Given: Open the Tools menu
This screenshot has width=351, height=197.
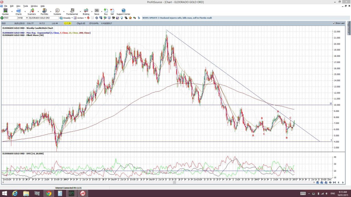Looking at the screenshot, I should click(x=25, y=6).
